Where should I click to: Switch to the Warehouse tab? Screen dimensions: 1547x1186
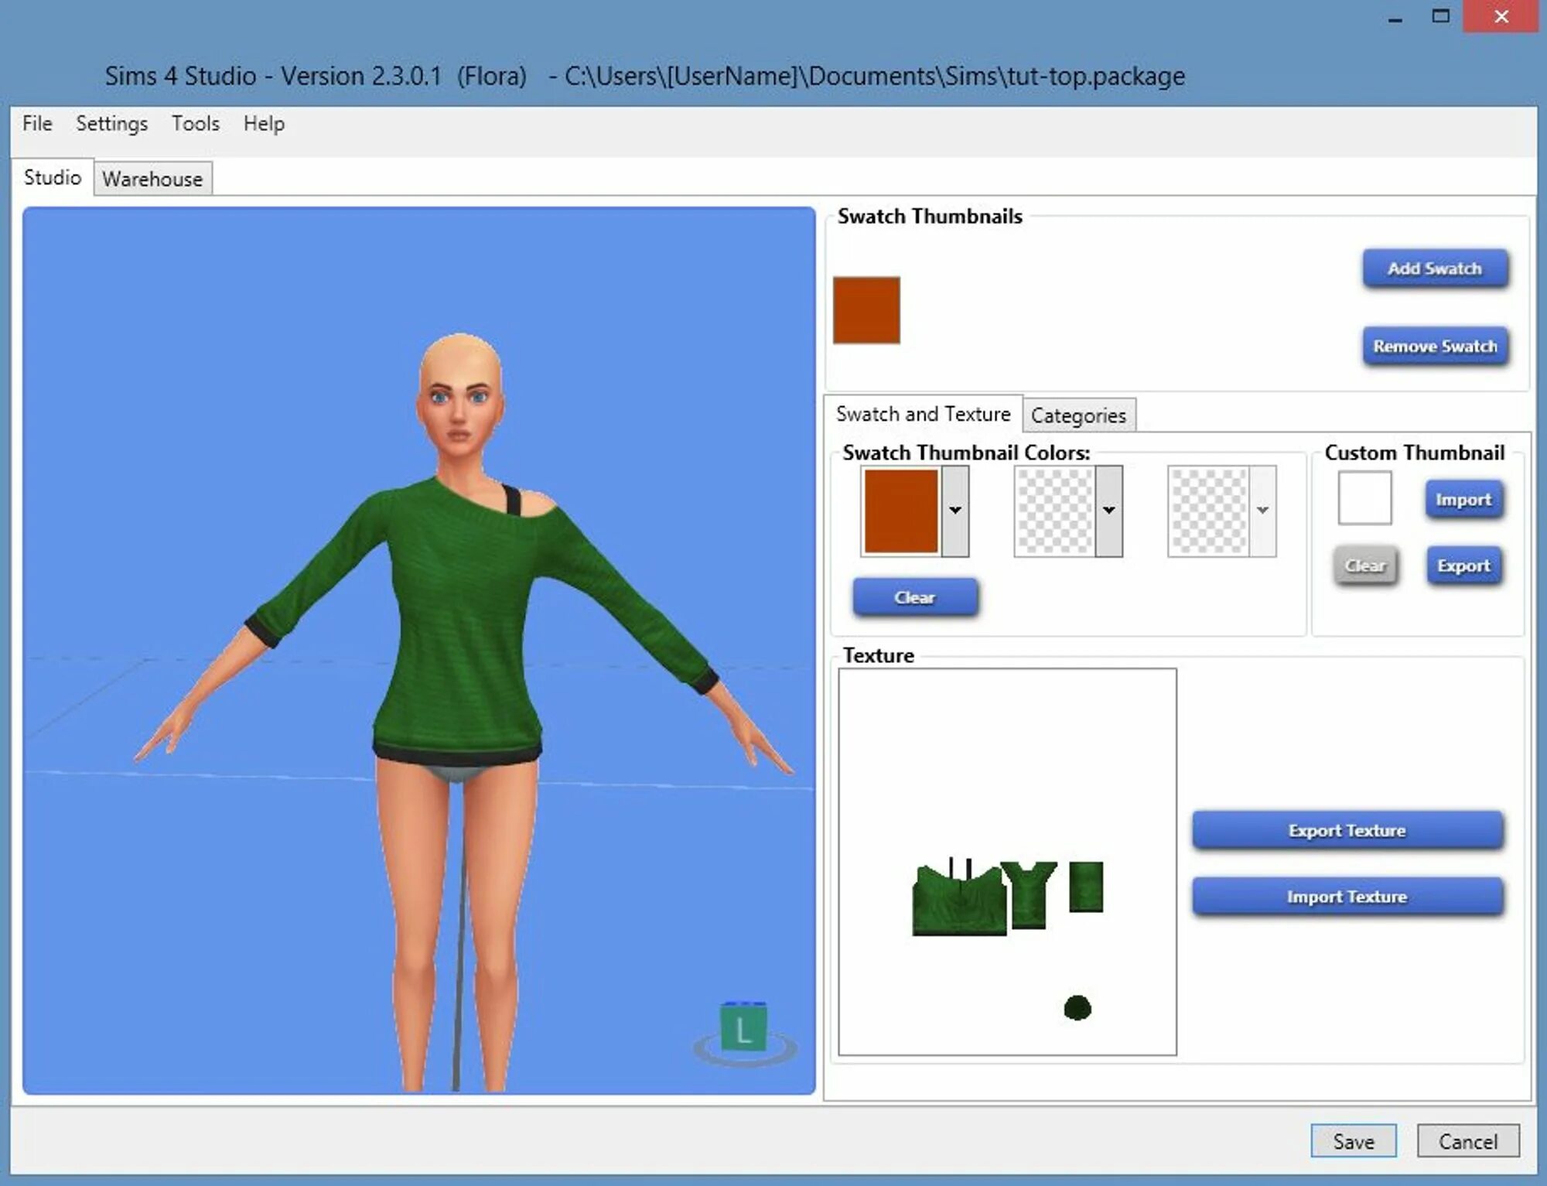click(x=152, y=179)
